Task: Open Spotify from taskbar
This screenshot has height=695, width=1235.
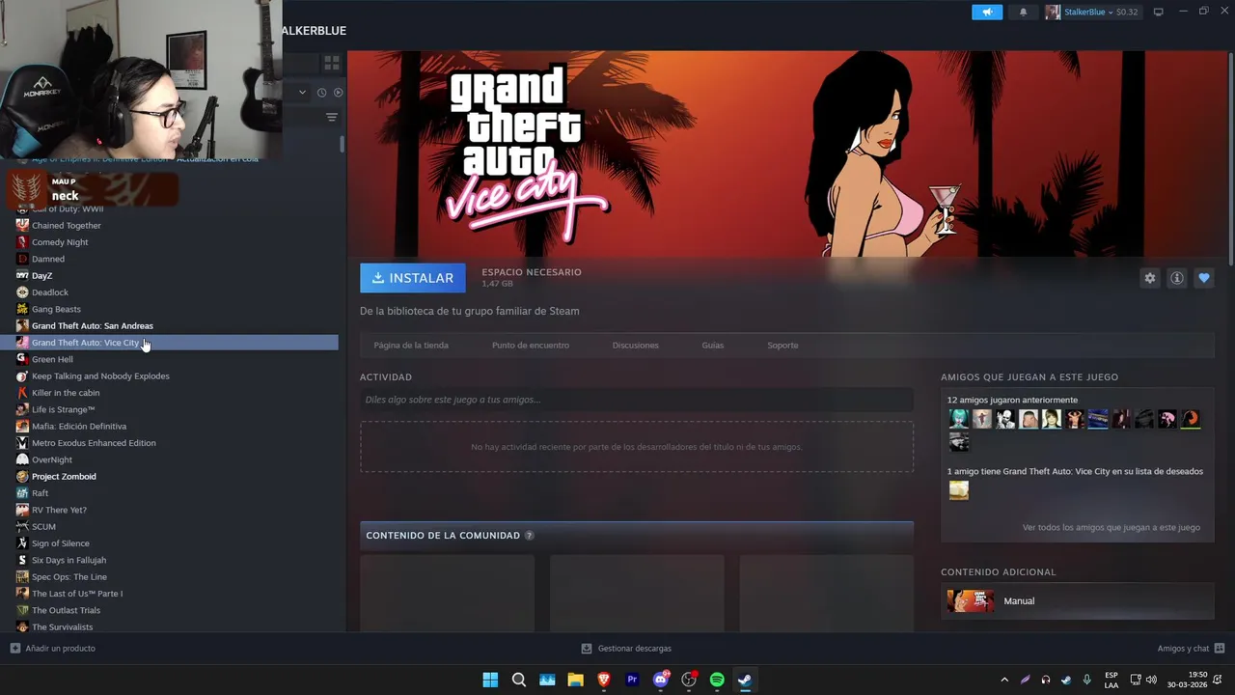Action: click(717, 680)
